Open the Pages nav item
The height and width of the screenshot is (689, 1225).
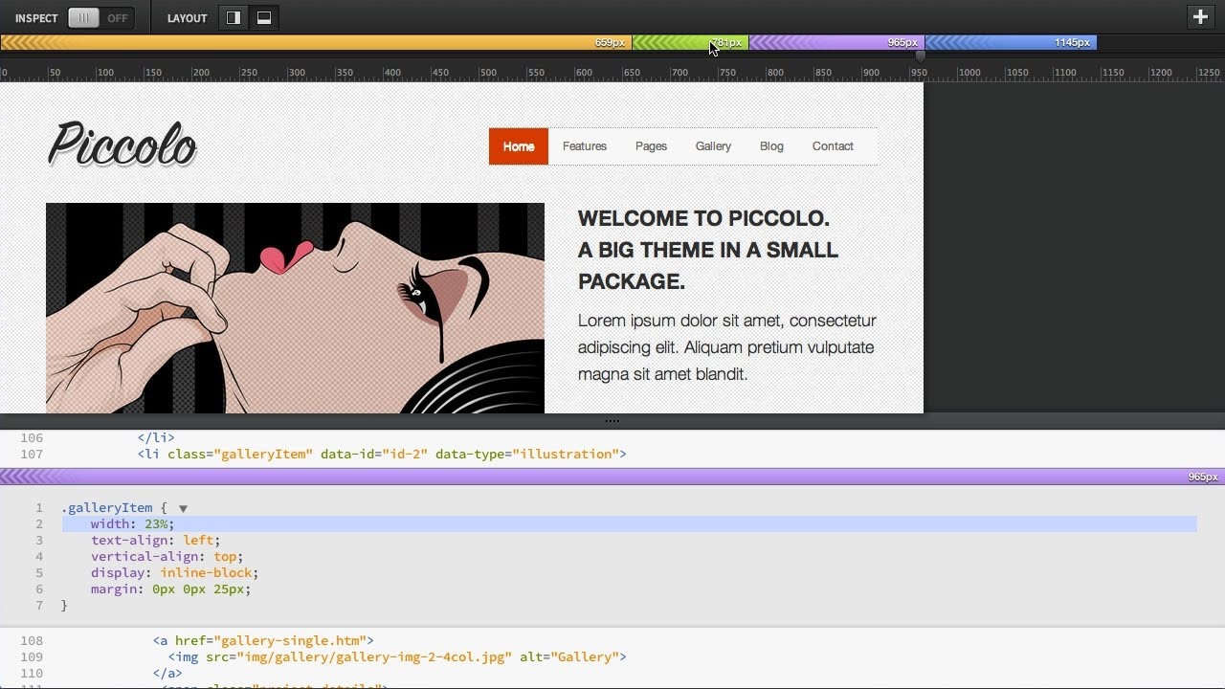pyautogui.click(x=651, y=146)
